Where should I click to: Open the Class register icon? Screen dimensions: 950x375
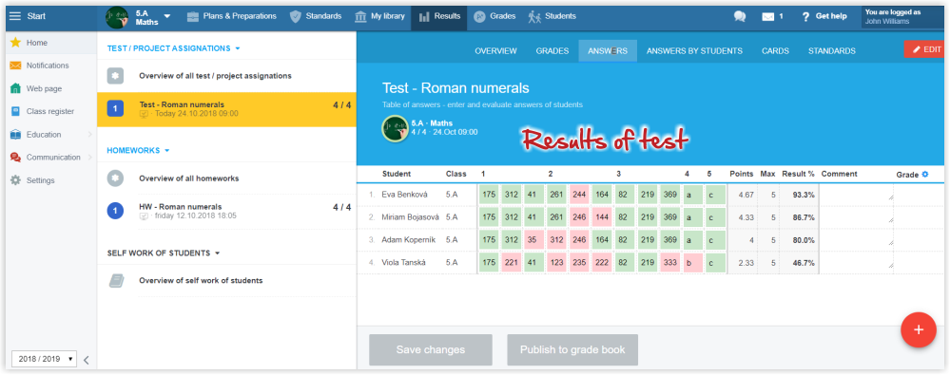16,111
